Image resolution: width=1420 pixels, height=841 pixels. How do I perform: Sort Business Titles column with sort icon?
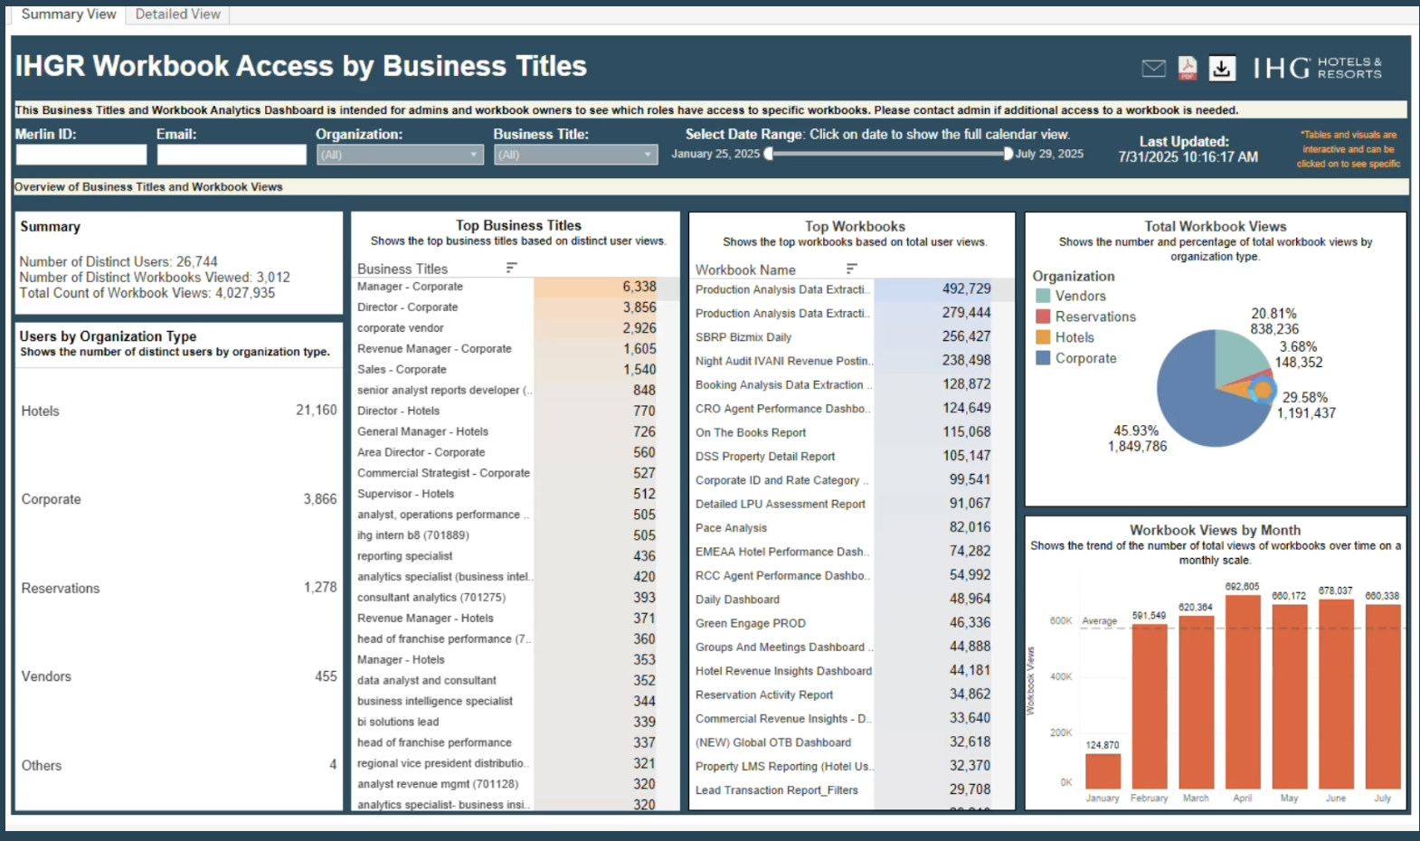[x=511, y=268]
